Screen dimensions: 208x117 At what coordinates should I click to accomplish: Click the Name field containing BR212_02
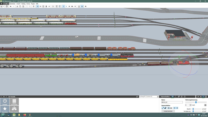[172, 102]
